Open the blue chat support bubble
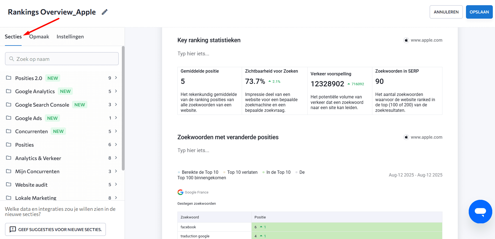Image resolution: width=495 pixels, height=239 pixels. (x=480, y=212)
